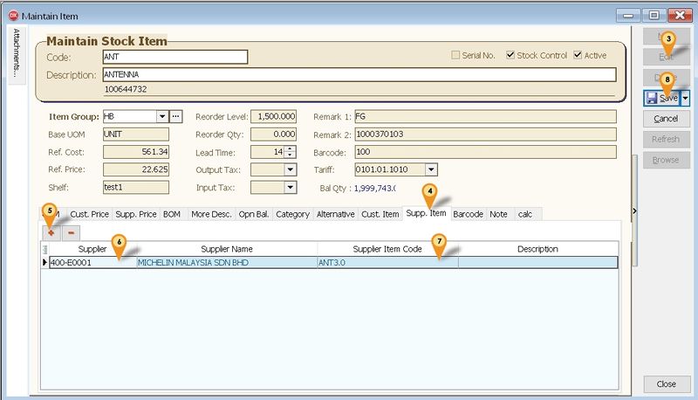Viewport: 698px width, 400px height.
Task: Switch to the Supp. Item tab
Action: point(427,214)
